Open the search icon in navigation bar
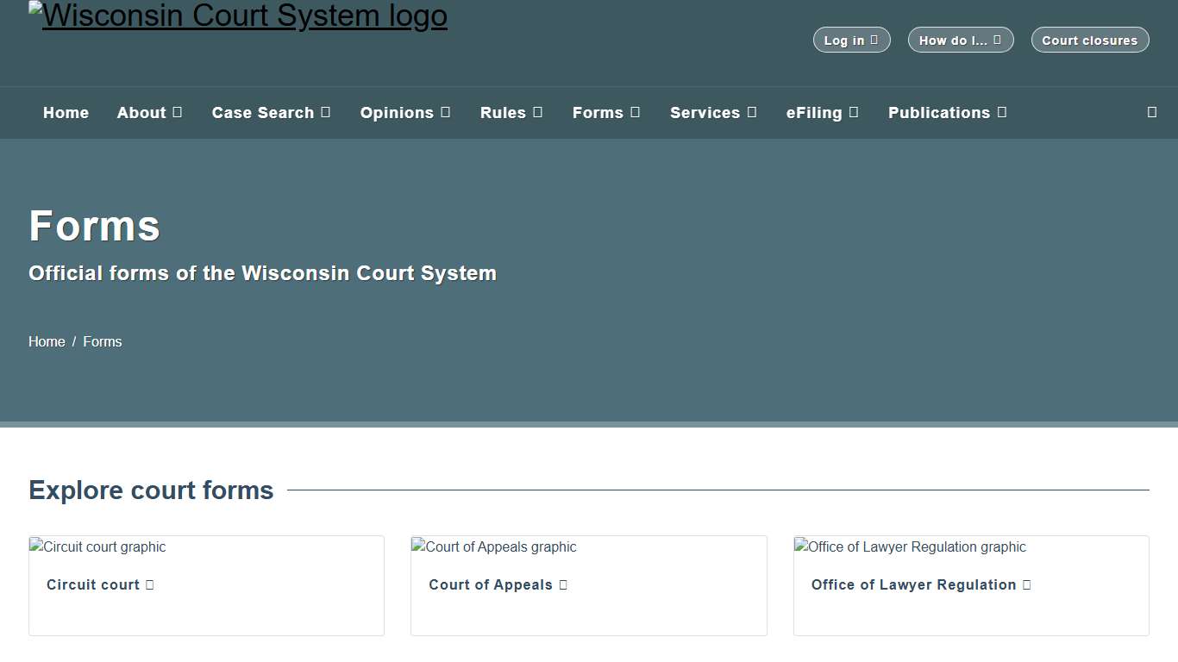Screen dimensions: 1178x662 [x=1151, y=112]
